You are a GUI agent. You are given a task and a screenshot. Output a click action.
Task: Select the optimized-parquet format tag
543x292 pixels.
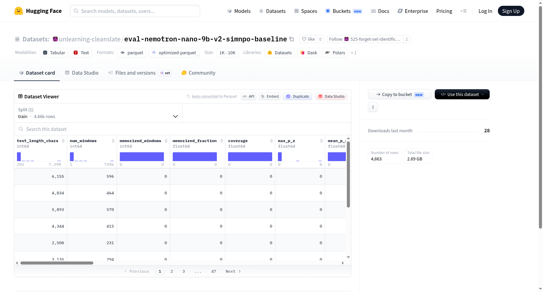174,53
